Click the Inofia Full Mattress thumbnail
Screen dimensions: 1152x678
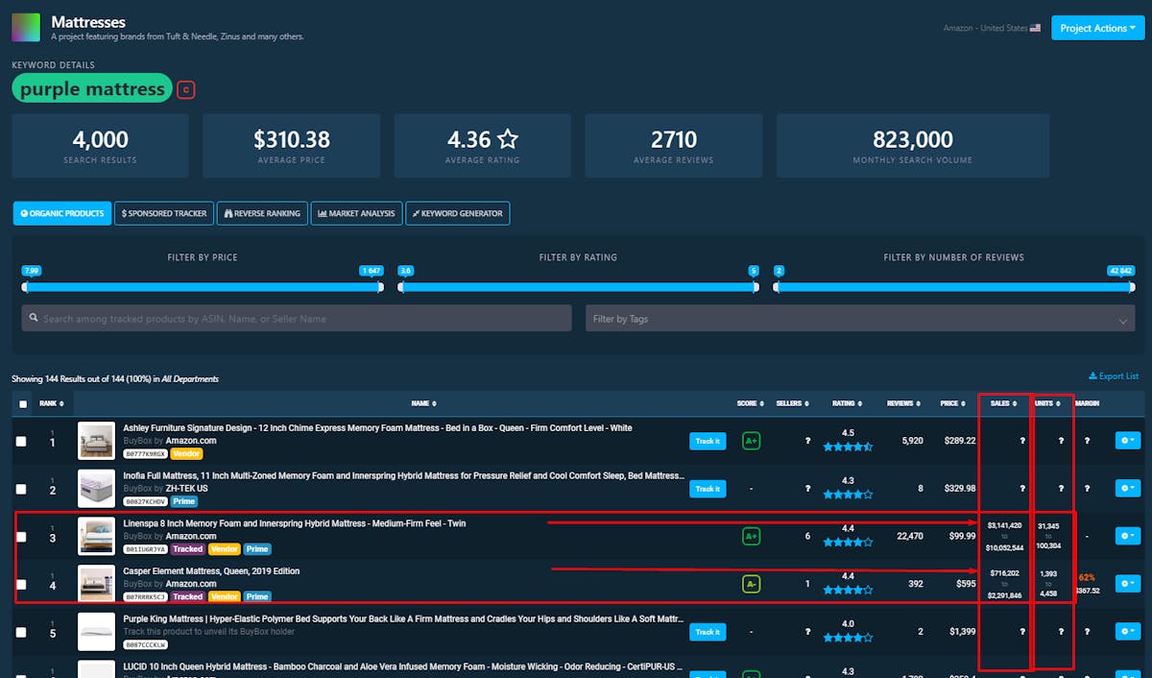point(96,489)
